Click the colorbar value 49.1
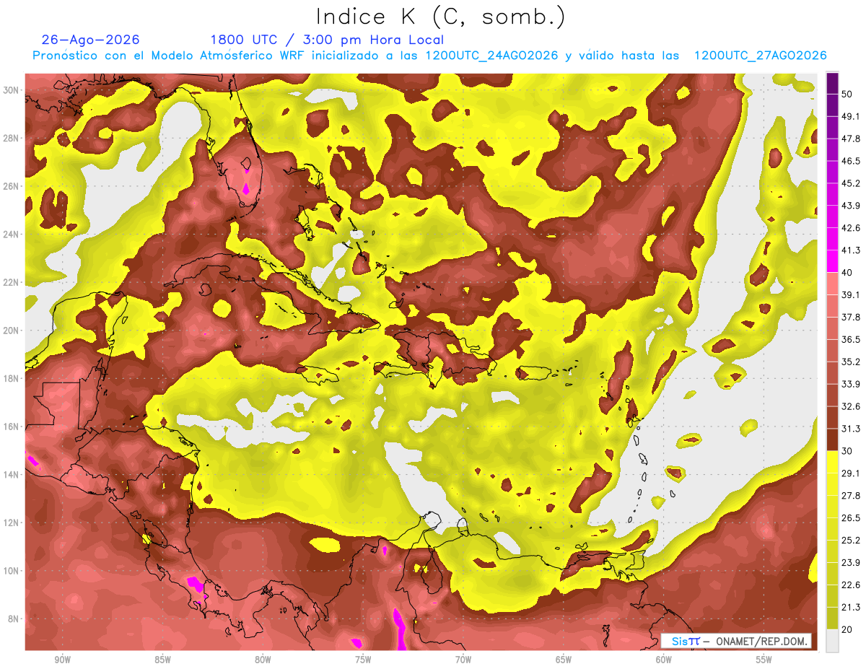The image size is (866, 669). (x=851, y=116)
